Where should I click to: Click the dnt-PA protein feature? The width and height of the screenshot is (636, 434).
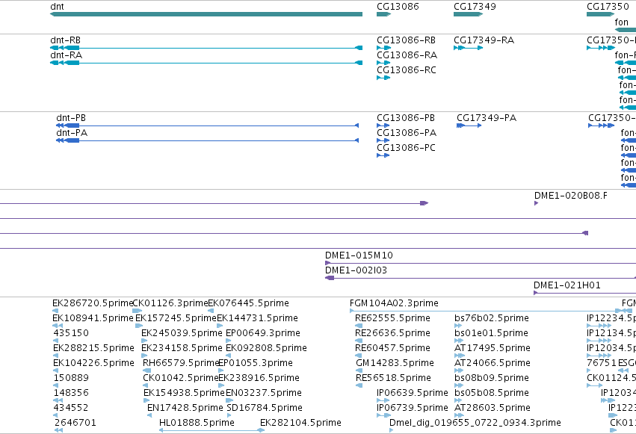[207, 140]
